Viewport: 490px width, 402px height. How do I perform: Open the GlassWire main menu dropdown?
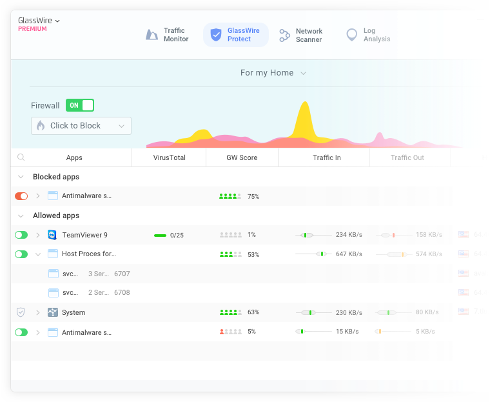[39, 21]
